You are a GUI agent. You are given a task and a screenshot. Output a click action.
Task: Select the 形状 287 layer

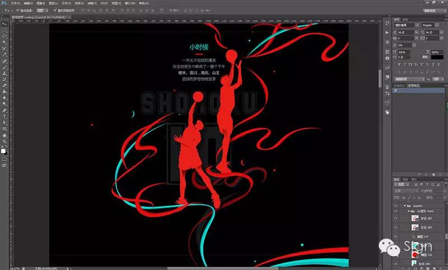pos(427,219)
